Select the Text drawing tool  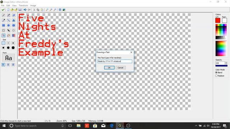tap(4, 35)
